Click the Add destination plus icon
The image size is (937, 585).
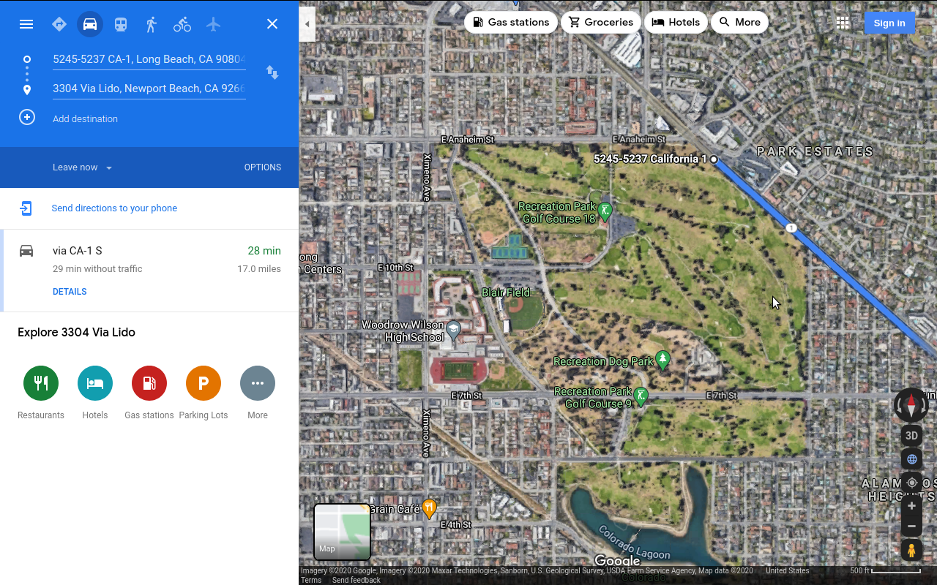[27, 117]
